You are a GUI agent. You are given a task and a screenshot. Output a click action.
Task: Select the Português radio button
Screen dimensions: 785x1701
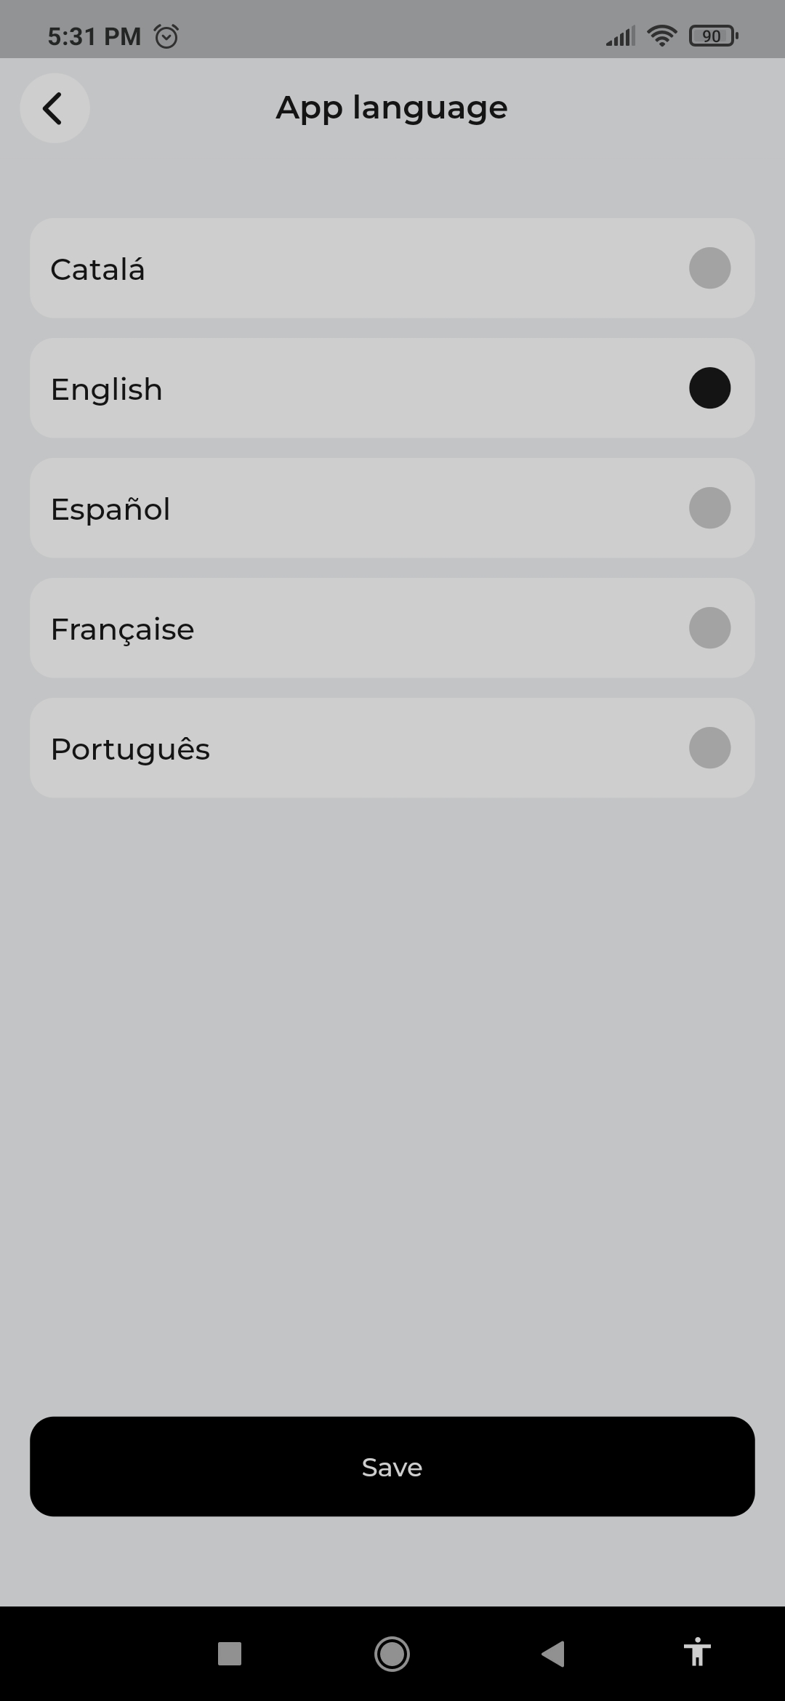click(709, 748)
